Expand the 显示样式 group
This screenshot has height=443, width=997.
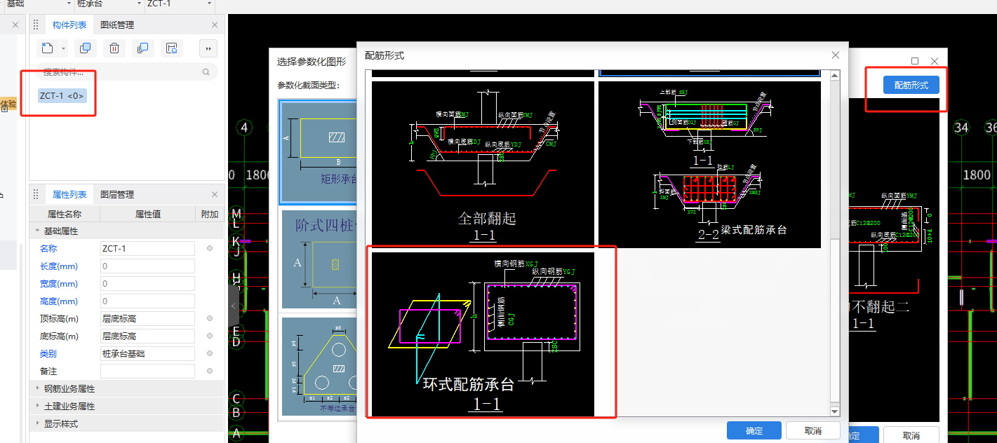click(37, 423)
